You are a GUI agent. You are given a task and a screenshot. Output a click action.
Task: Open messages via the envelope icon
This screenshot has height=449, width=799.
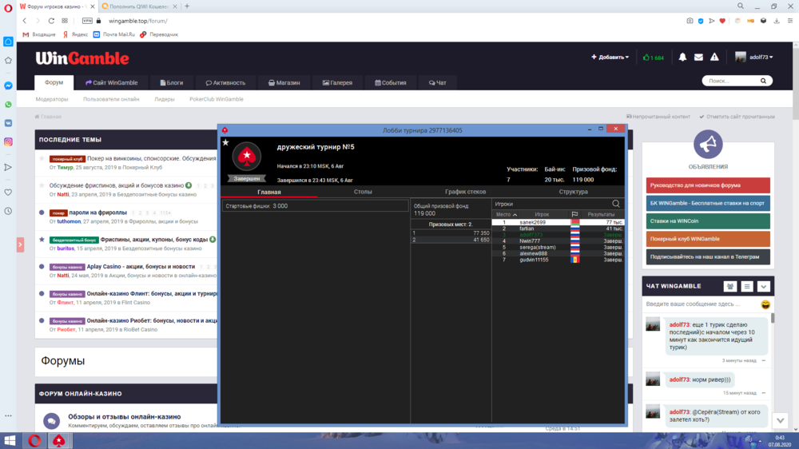coord(698,58)
